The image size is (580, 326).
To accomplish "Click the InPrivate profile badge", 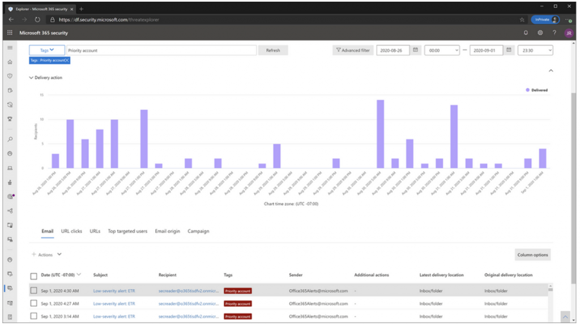I will [545, 20].
